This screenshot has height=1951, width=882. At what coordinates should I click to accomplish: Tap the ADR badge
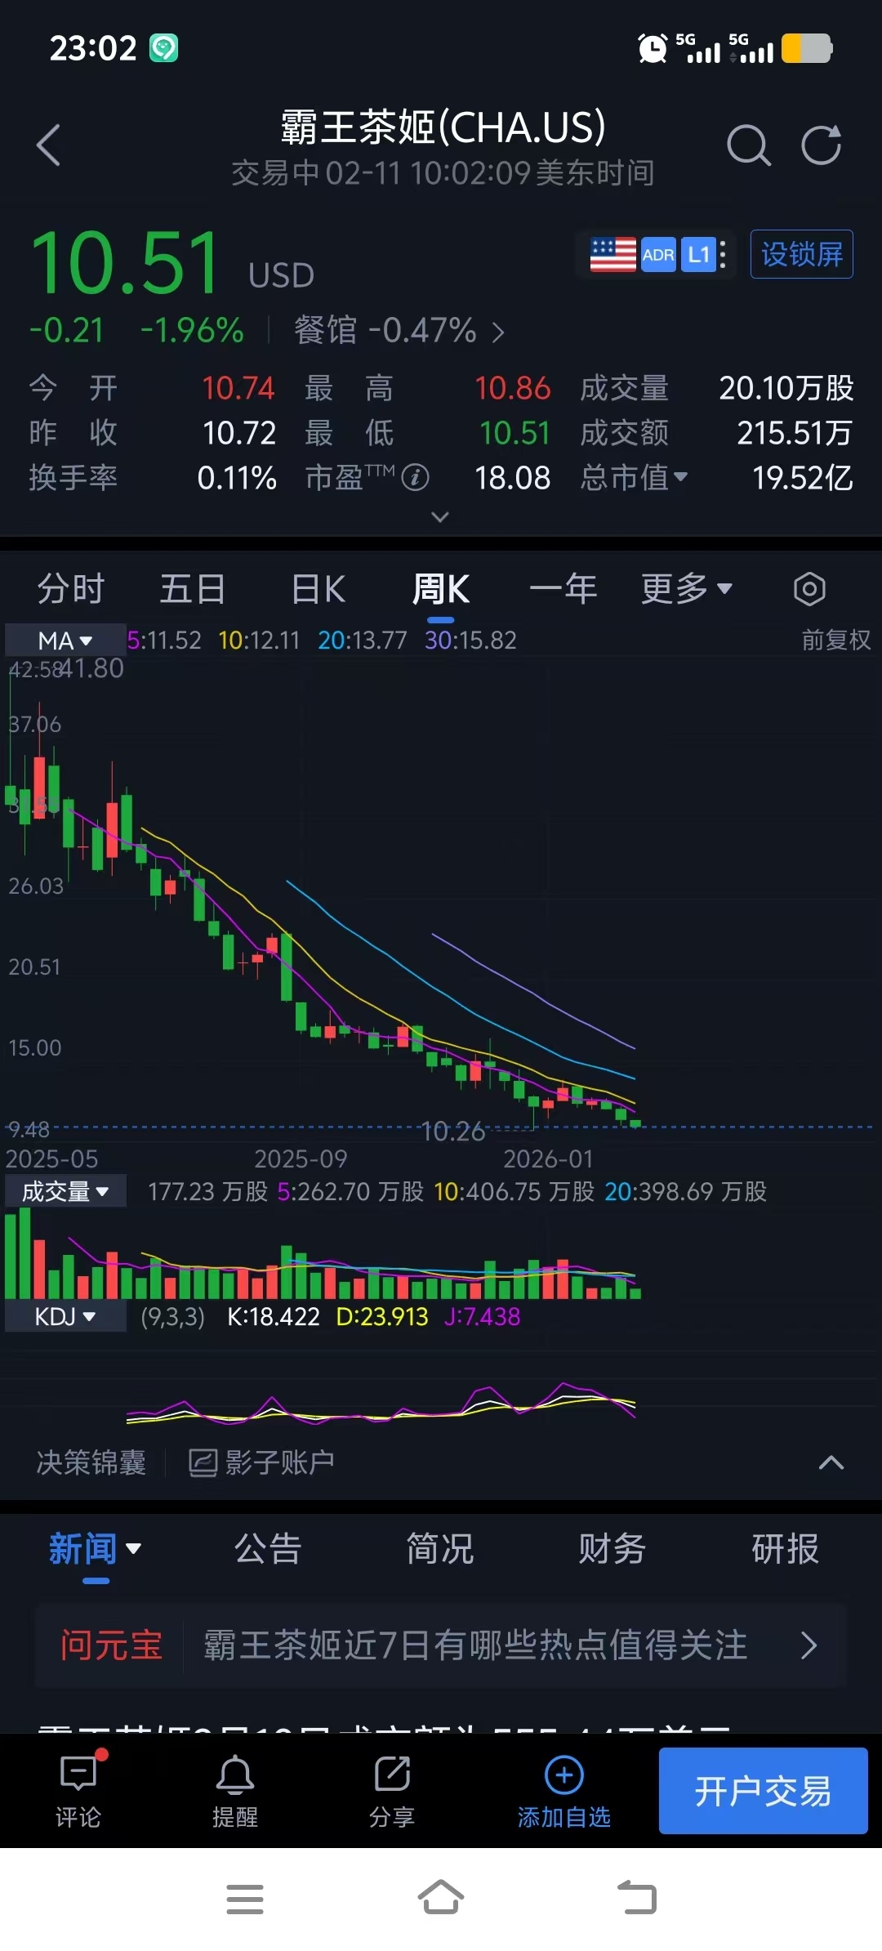658,255
